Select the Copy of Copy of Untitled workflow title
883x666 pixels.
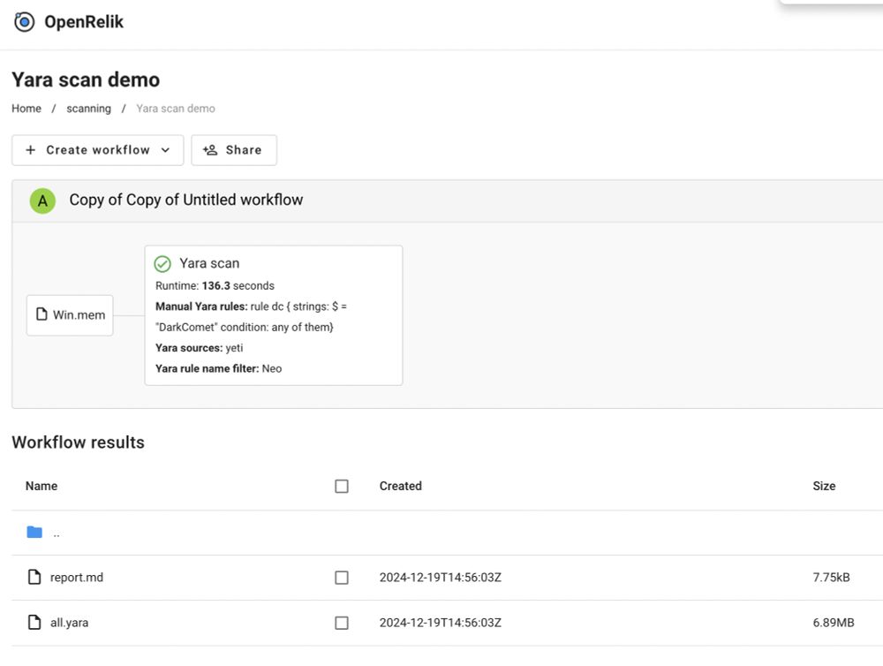[x=185, y=200]
